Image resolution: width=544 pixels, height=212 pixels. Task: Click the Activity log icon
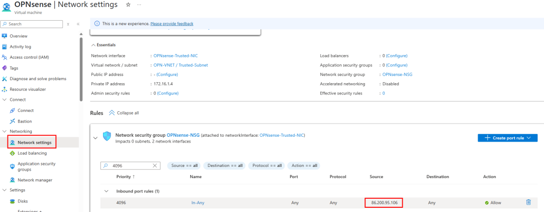pos(4,47)
